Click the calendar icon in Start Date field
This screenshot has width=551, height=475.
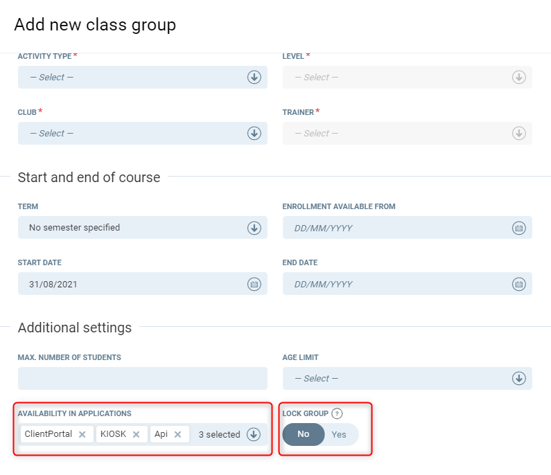(254, 284)
